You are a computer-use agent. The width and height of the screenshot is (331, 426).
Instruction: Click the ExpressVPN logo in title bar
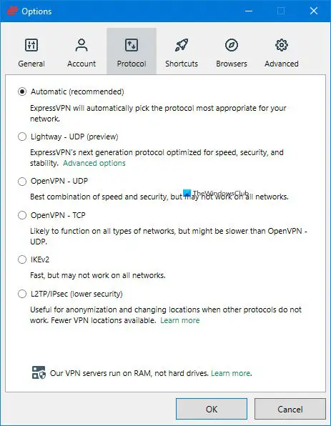12,11
